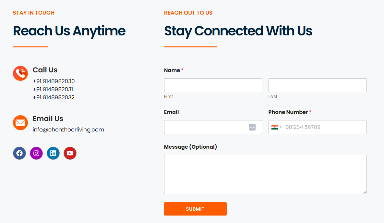Click phone number +91 9148982031

click(53, 89)
